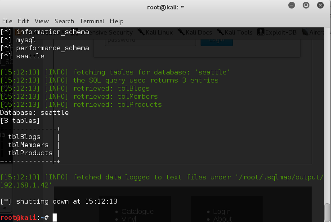Open the File menu
The width and height of the screenshot is (331, 222).
pos(7,21)
